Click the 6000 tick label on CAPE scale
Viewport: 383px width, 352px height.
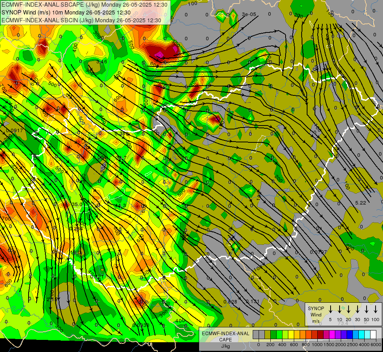[376, 345]
